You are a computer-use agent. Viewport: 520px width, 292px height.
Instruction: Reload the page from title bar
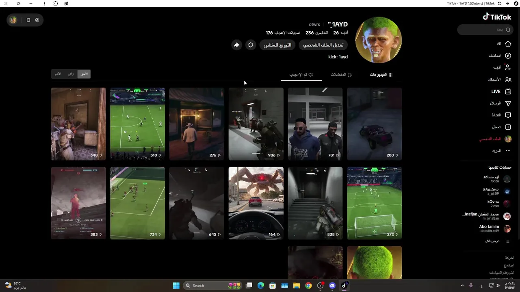(x=499, y=4)
